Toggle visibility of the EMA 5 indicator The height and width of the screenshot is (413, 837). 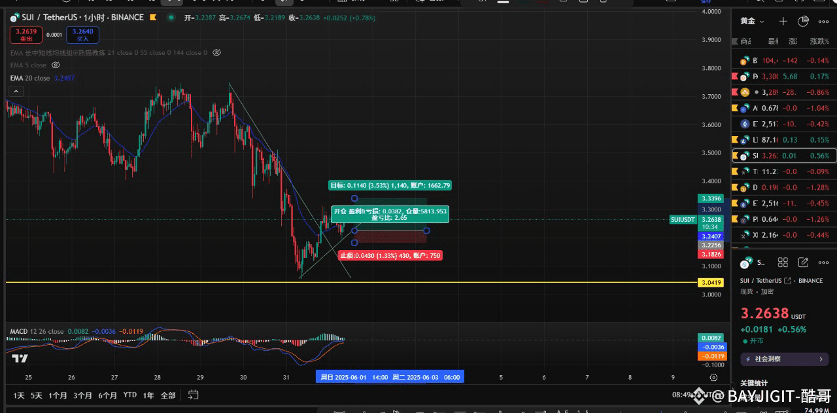click(x=56, y=65)
